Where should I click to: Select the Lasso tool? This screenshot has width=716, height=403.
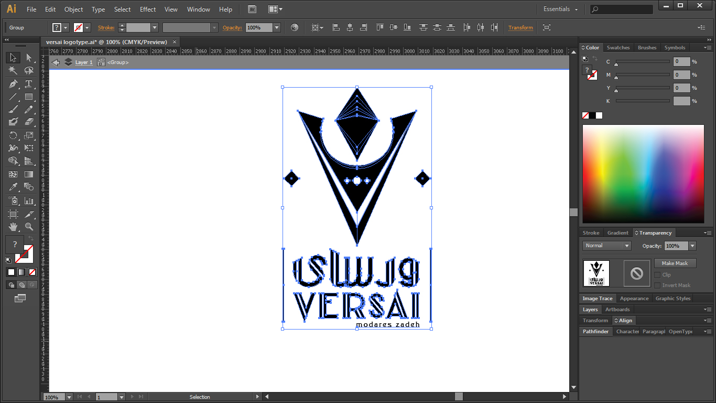pos(29,70)
